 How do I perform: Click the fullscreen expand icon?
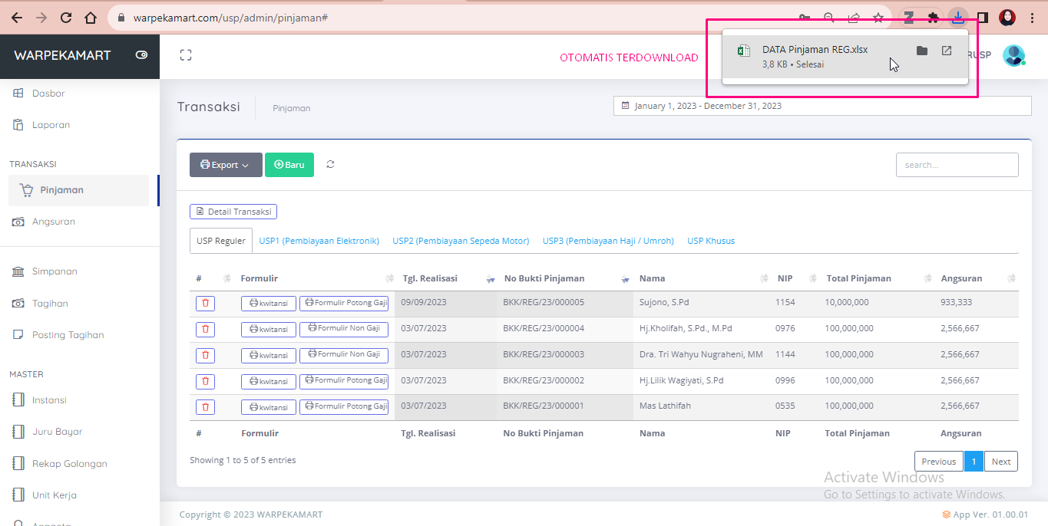[x=186, y=55]
